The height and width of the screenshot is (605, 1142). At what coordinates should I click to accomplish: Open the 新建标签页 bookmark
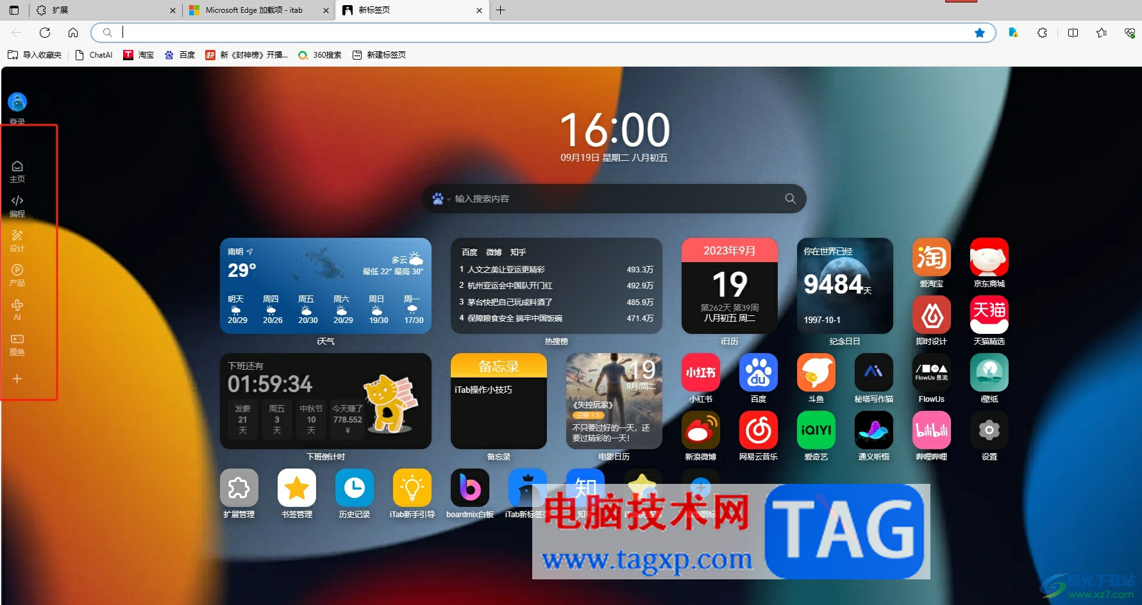click(x=379, y=55)
